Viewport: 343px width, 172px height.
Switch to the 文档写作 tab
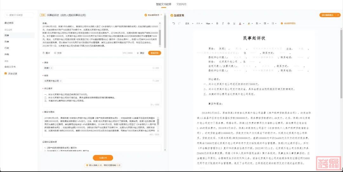coord(181,4)
